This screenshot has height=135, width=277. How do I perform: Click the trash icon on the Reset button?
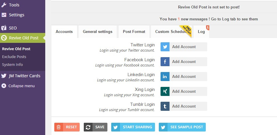59,127
